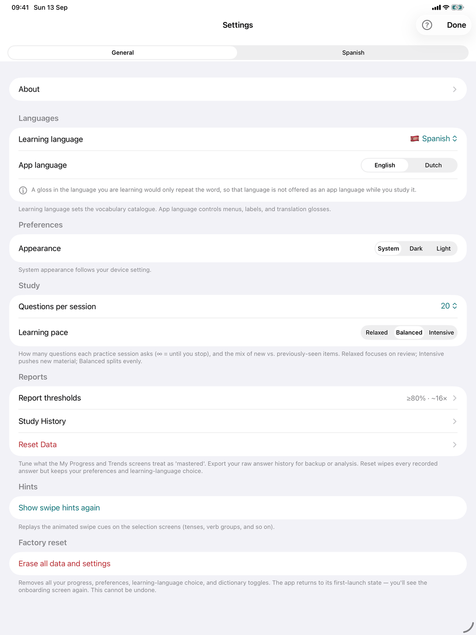Tap the info icon beside the gloss note

(23, 190)
